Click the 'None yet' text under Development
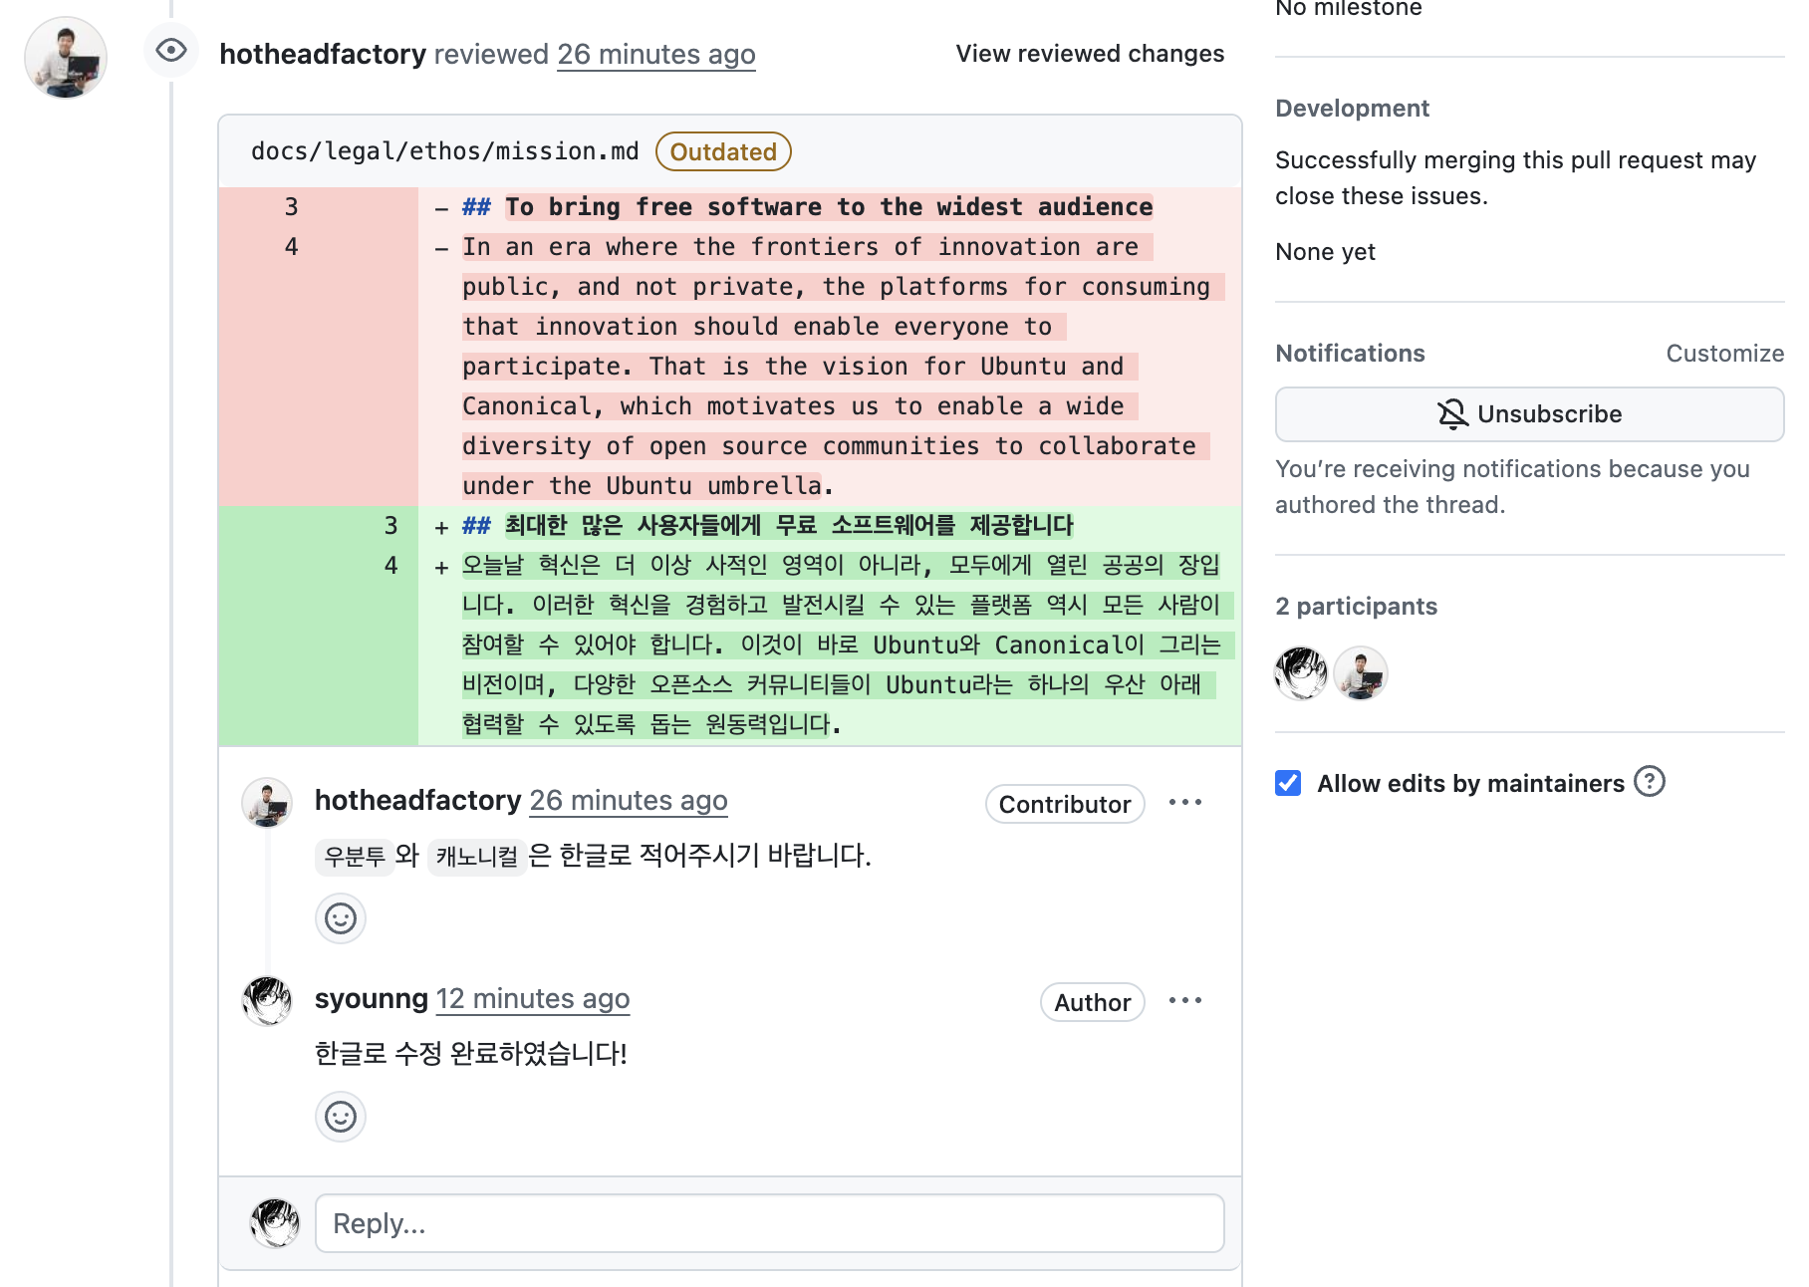The height and width of the screenshot is (1287, 1809). coord(1325,251)
